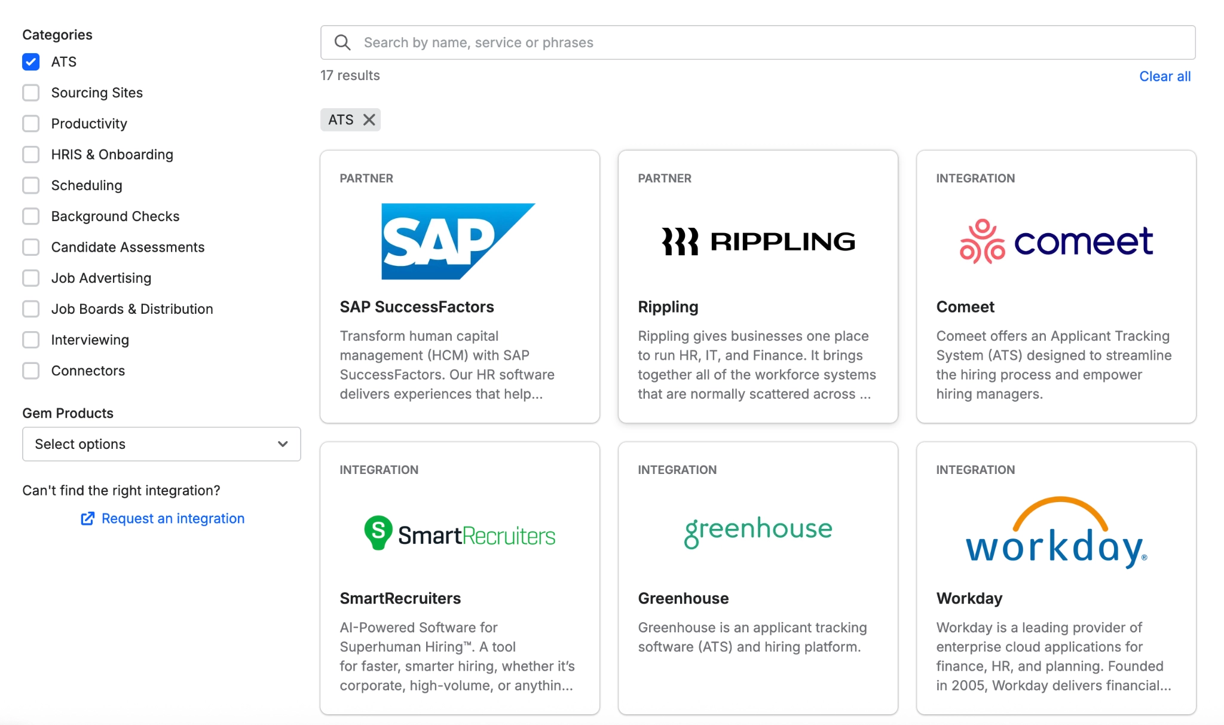Click the Rippling logo

point(758,241)
